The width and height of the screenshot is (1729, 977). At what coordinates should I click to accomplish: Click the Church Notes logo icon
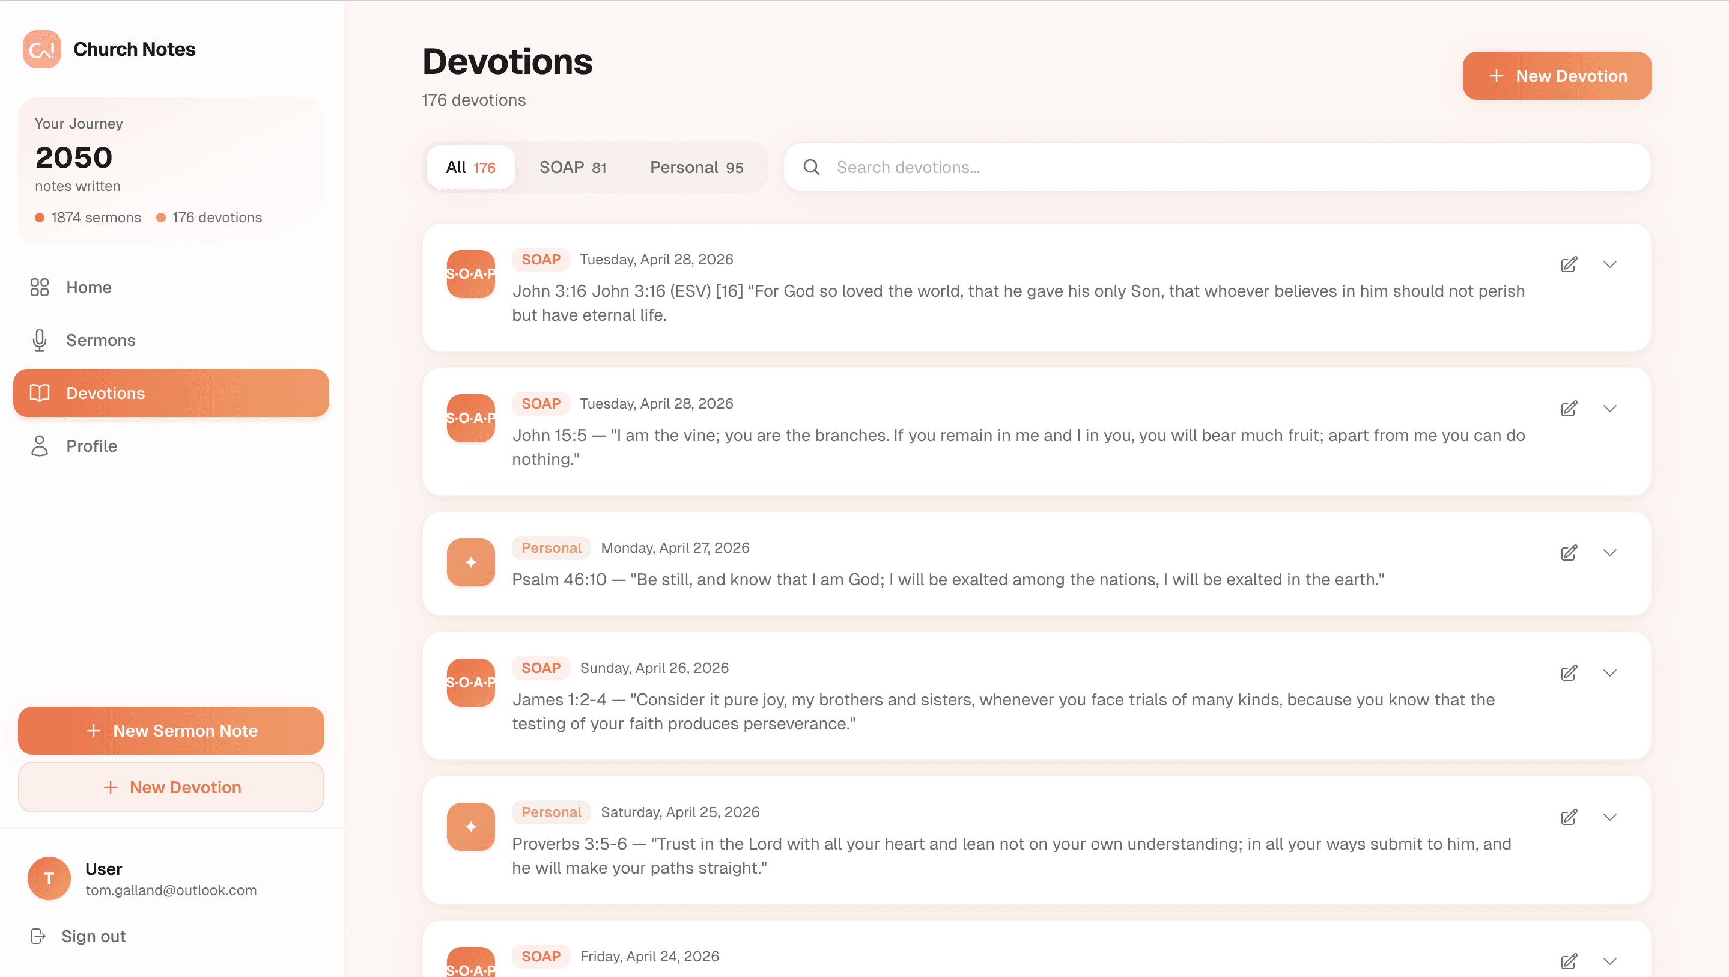tap(41, 49)
